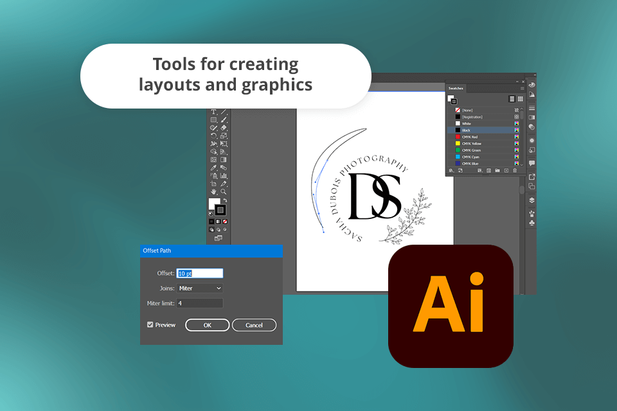Image resolution: width=617 pixels, height=411 pixels.
Task: Swap fill and stroke colors
Action: coord(225,200)
